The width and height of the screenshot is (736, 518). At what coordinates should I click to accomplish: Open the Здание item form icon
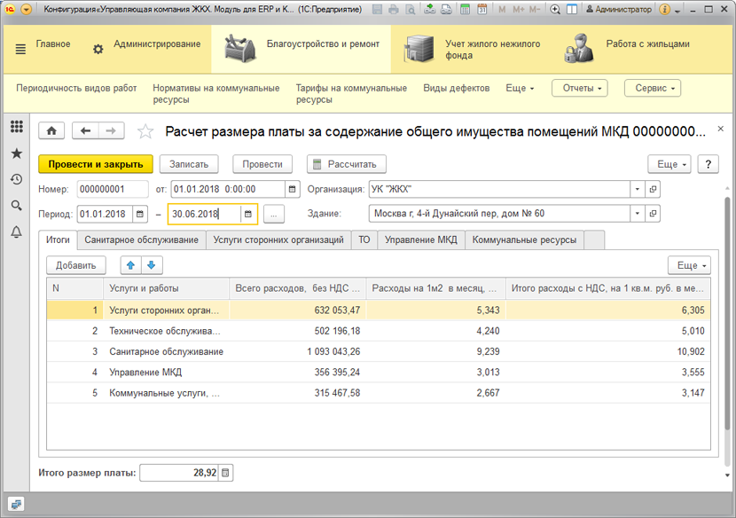point(653,213)
